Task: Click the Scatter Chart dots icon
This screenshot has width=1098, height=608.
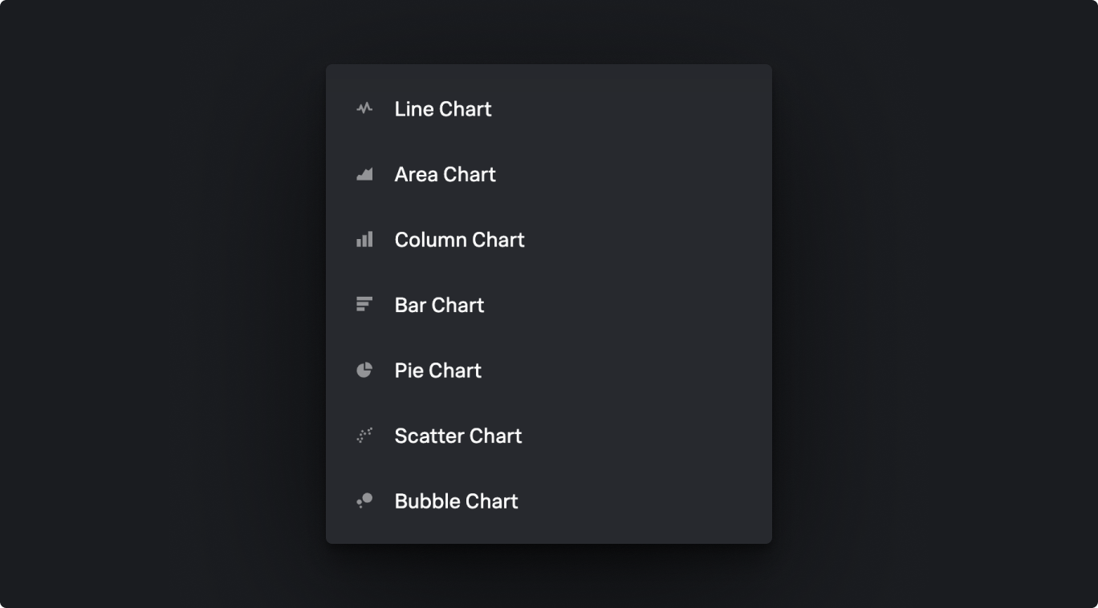Action: pos(364,436)
